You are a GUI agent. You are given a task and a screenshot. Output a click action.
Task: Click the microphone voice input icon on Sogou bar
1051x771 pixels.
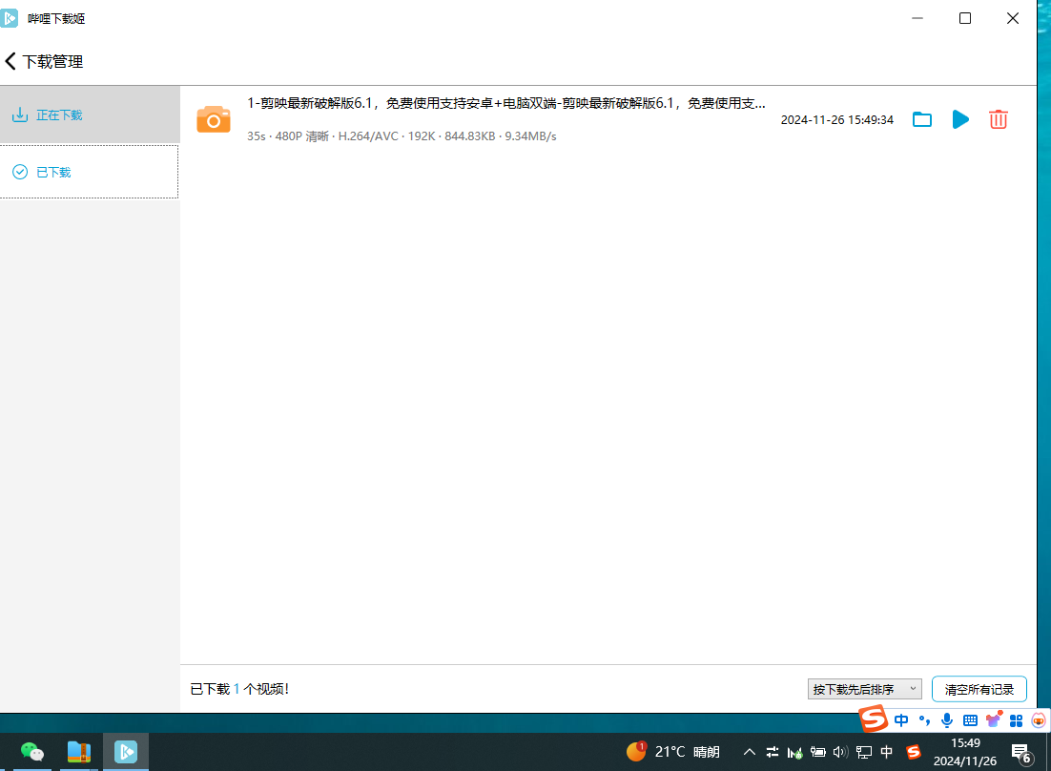947,720
